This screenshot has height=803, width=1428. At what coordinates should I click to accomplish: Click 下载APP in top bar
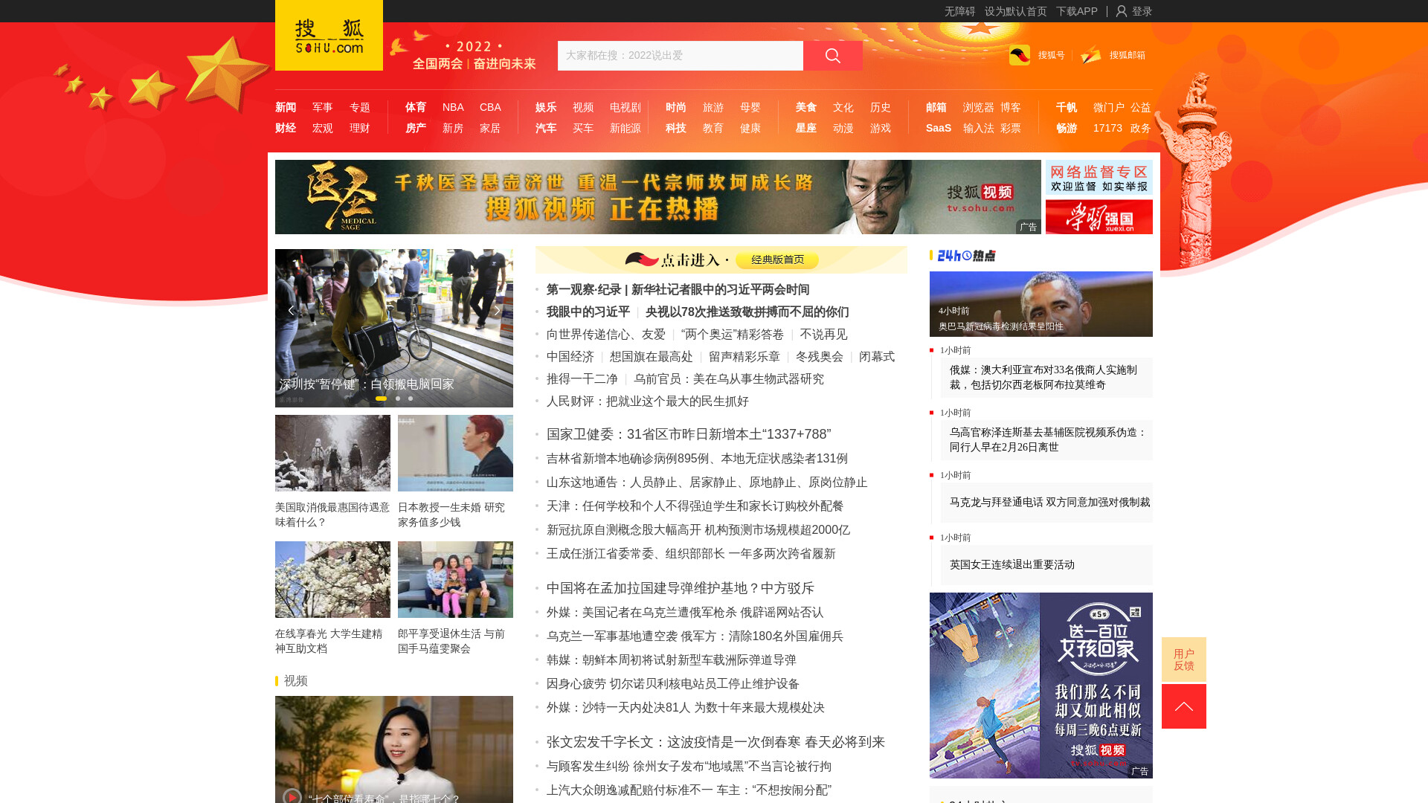point(1077,11)
